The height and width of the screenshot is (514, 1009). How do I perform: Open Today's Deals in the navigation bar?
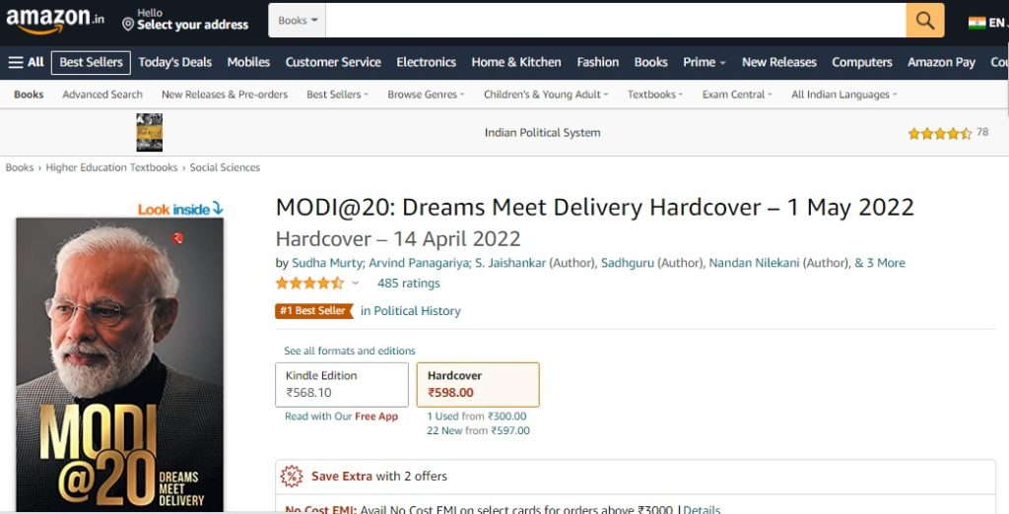click(175, 62)
